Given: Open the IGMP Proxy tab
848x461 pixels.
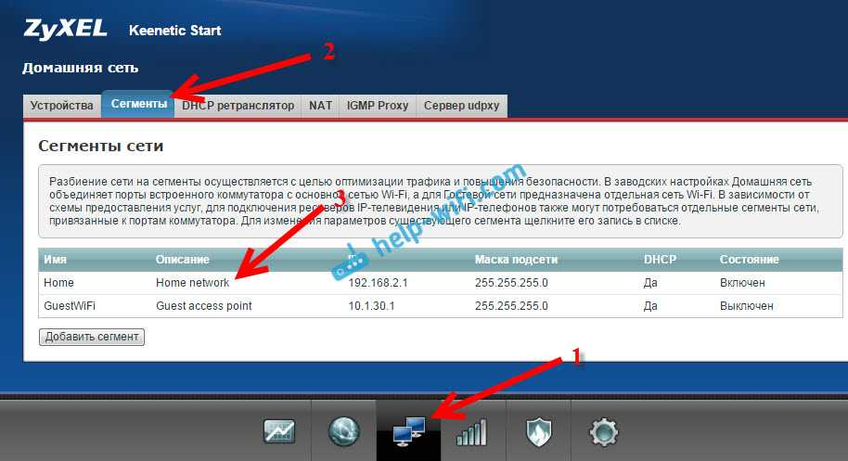Looking at the screenshot, I should click(x=378, y=106).
